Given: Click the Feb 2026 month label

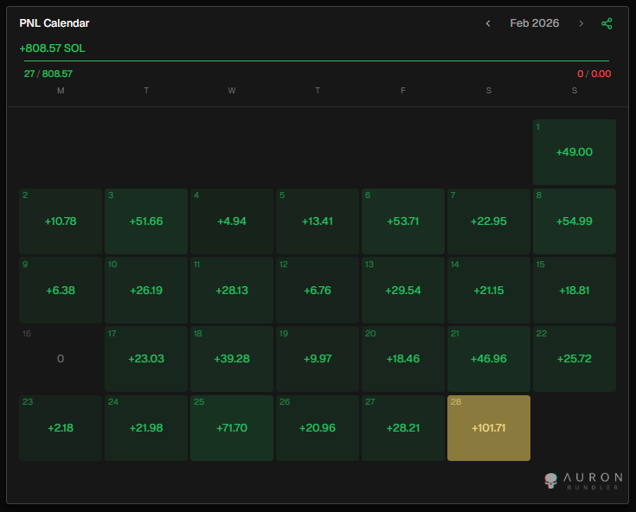Looking at the screenshot, I should 534,23.
